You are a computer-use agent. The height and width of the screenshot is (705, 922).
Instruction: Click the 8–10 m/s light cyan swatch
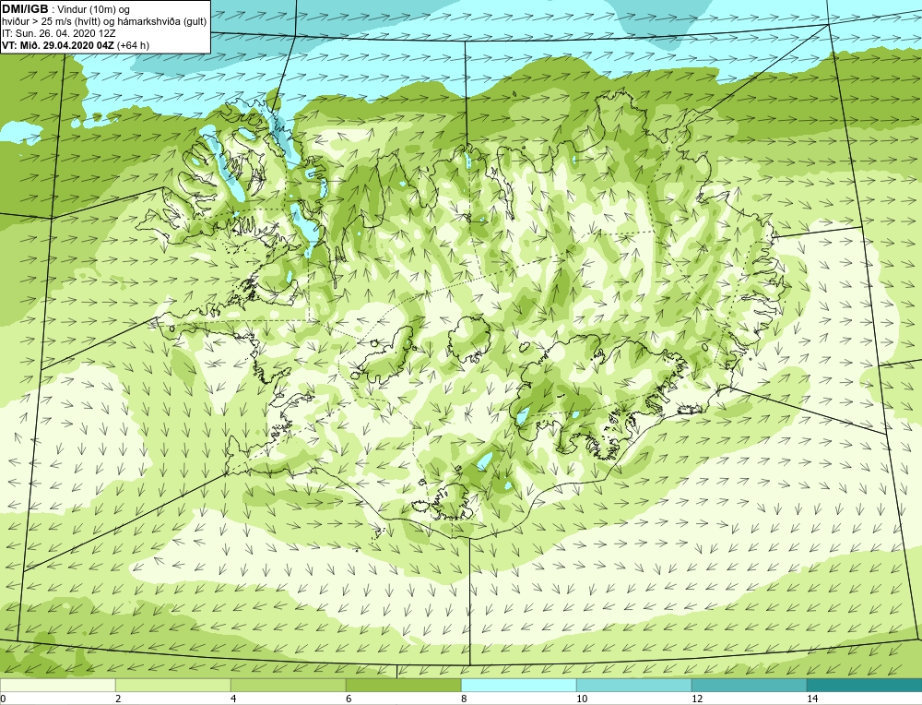tap(518, 686)
